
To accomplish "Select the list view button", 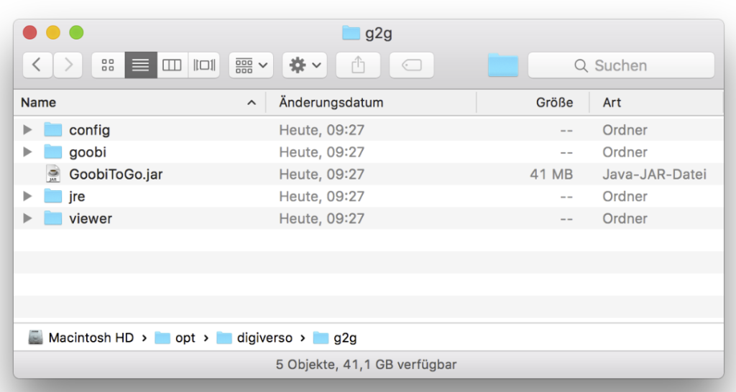I will [x=140, y=65].
